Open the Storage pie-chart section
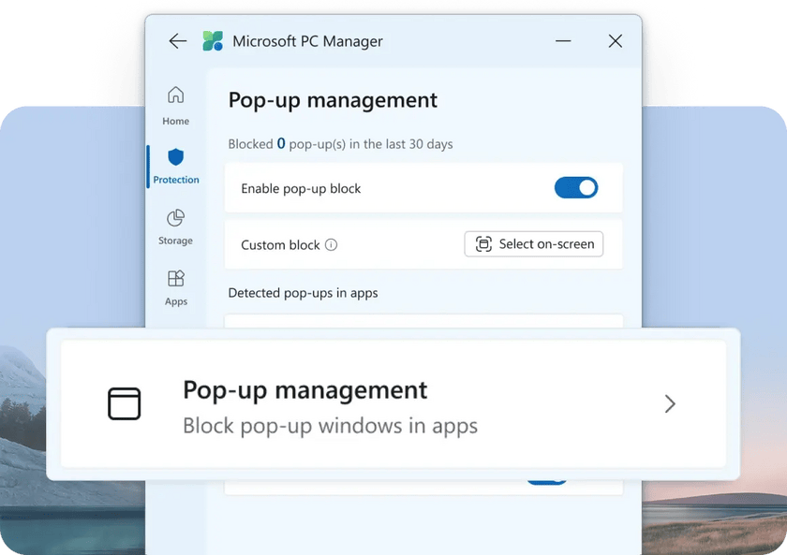Image resolution: width=787 pixels, height=555 pixels. [175, 219]
